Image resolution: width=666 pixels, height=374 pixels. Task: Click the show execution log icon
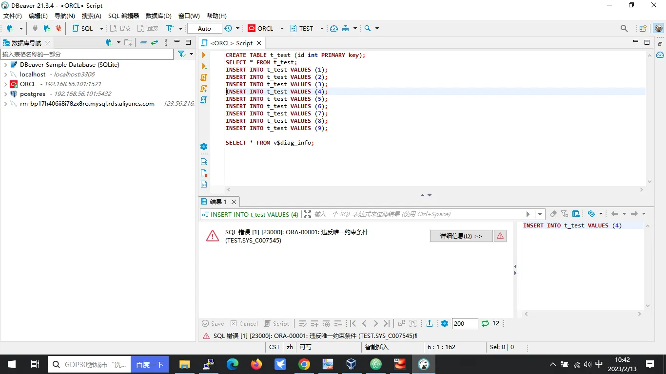click(x=204, y=173)
